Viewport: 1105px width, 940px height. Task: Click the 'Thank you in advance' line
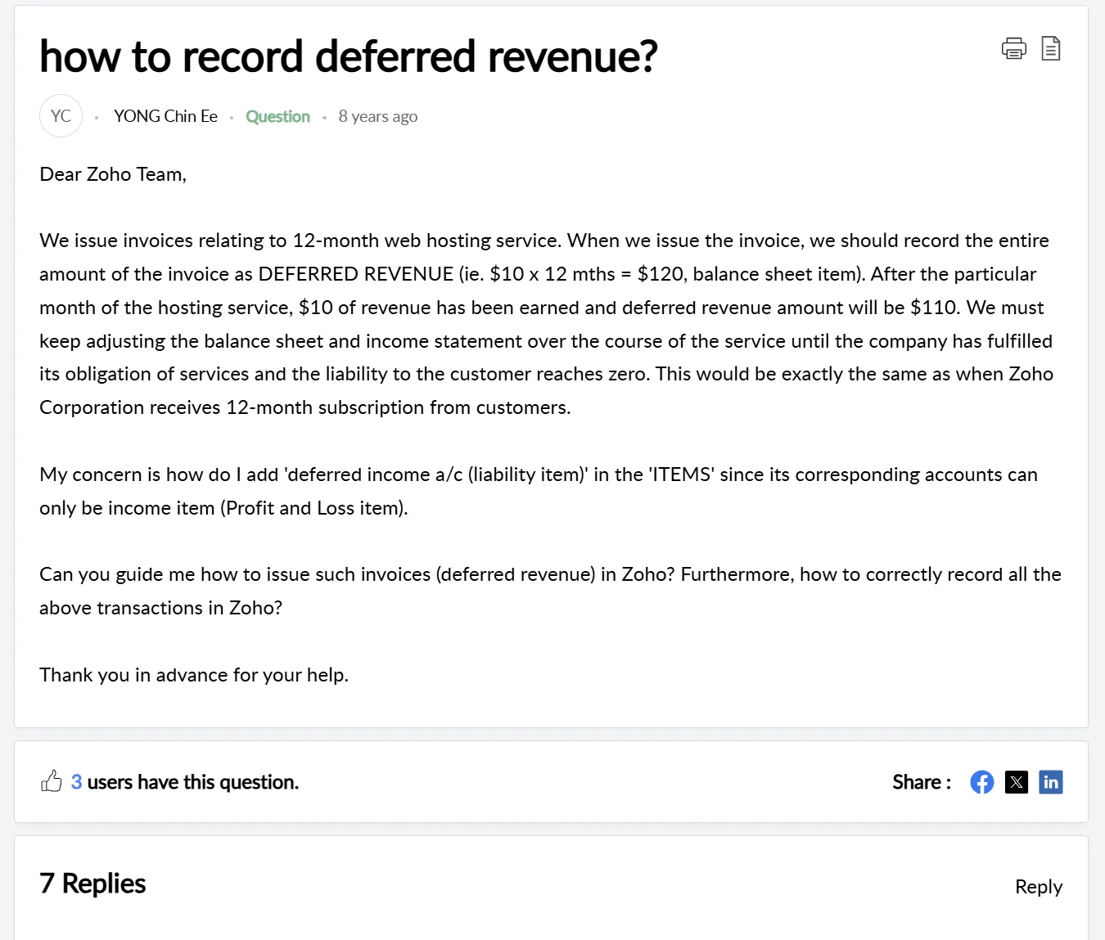194,675
